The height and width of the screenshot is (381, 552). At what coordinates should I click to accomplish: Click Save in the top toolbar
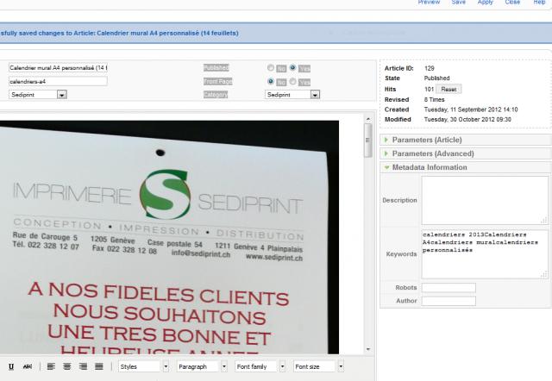pos(458,2)
